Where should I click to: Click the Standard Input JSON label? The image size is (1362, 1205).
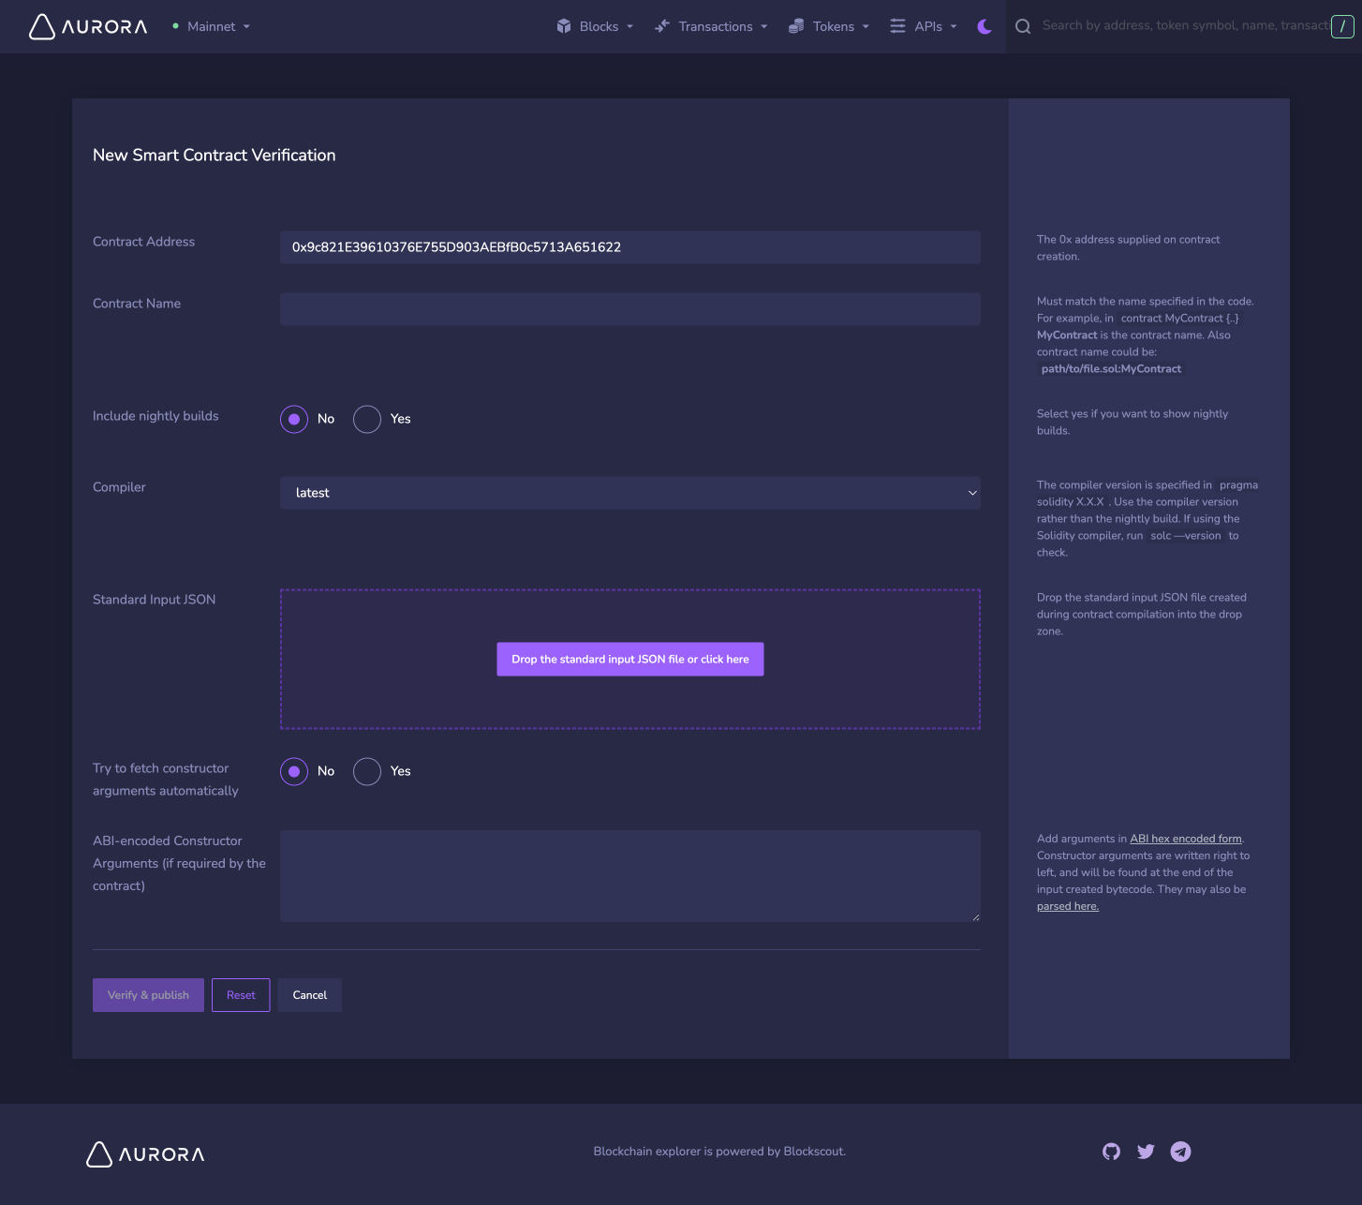(x=155, y=600)
